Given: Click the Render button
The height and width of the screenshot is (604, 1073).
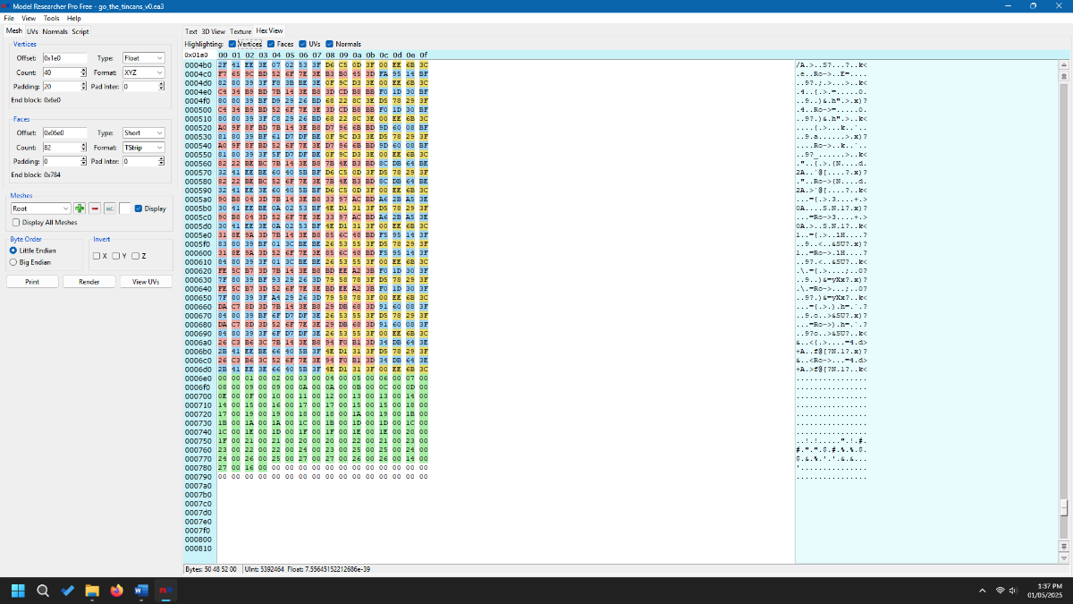Looking at the screenshot, I should [89, 282].
